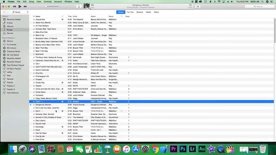Skip to the next track

pyautogui.click(x=25, y=6)
